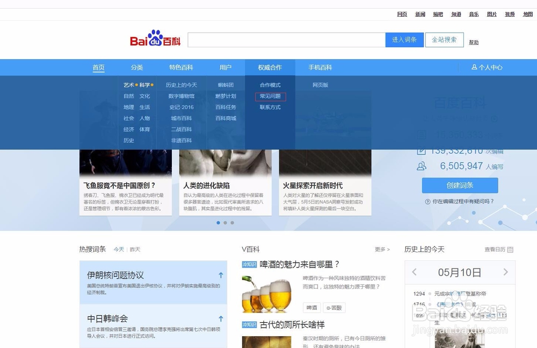The height and width of the screenshot is (348, 537).
Task: Switch hot search terms to 今天
Action: (x=119, y=249)
